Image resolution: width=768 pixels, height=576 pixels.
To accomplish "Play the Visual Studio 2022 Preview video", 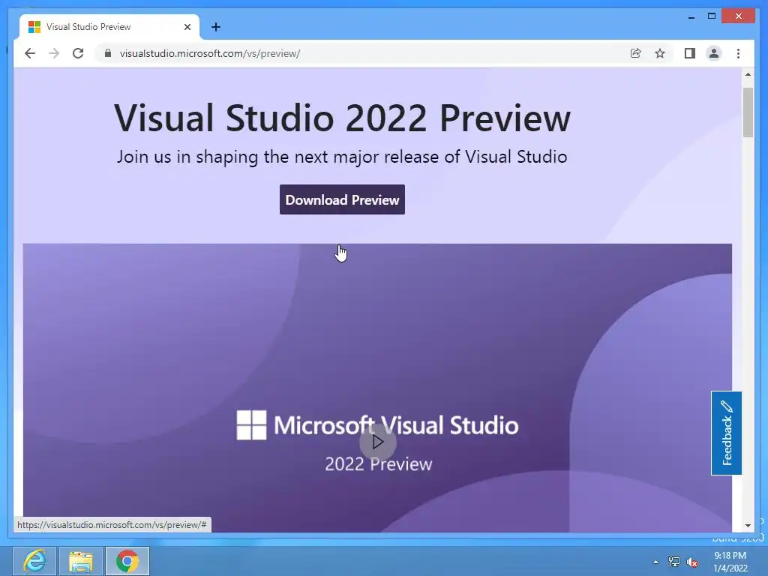I will tap(377, 442).
